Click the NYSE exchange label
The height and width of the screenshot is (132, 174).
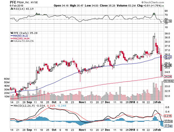tap(34, 2)
